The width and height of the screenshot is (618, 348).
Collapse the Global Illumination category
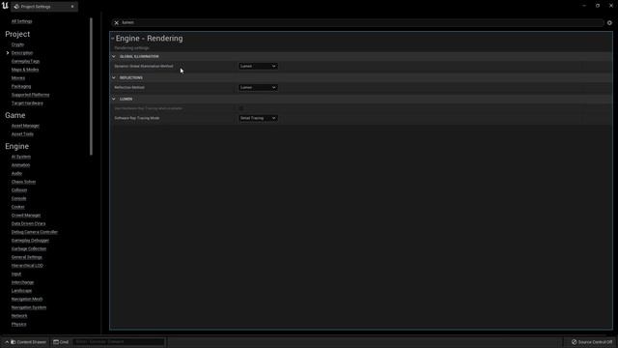[114, 56]
